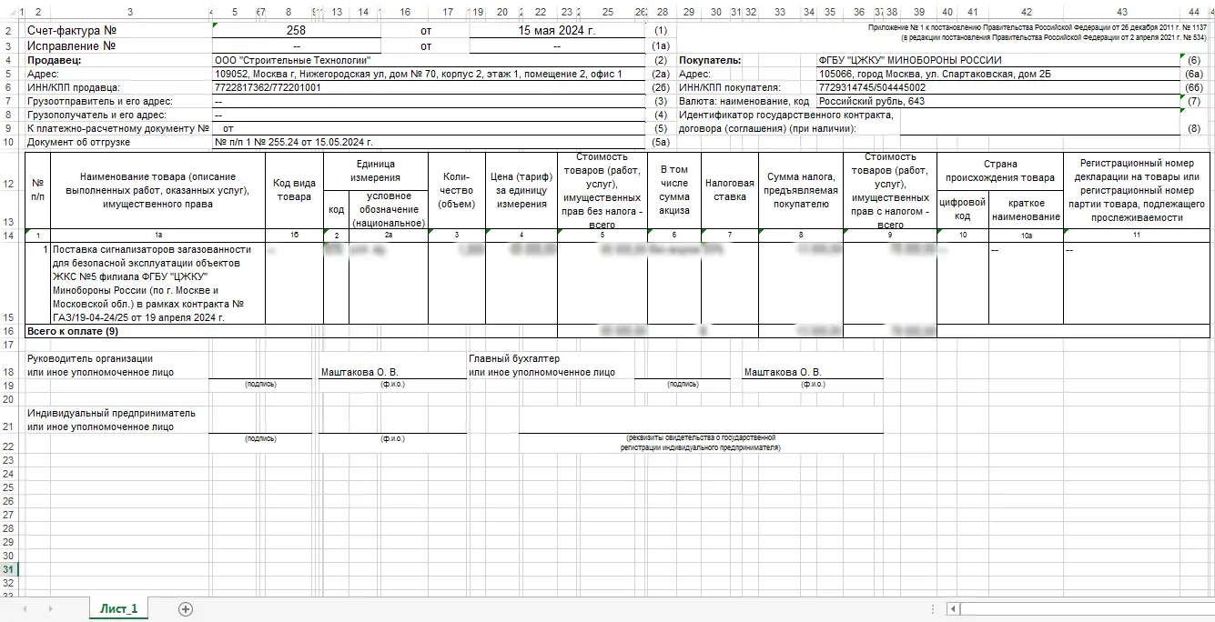Click the invoice number cell 258
1215x622 pixels.
coord(296,31)
